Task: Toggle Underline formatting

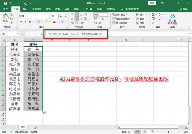Action: coord(30,22)
